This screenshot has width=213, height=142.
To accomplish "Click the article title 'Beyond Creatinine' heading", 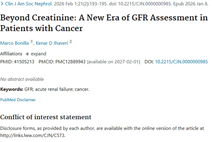I will (104, 23).
